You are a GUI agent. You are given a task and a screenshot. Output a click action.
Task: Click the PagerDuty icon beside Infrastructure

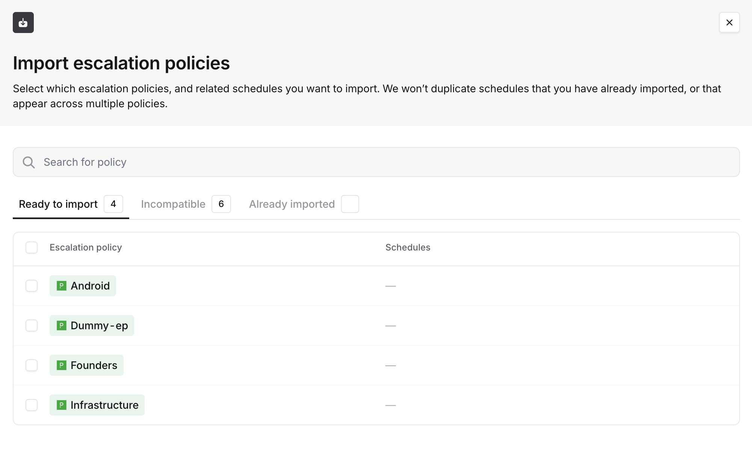pyautogui.click(x=62, y=405)
